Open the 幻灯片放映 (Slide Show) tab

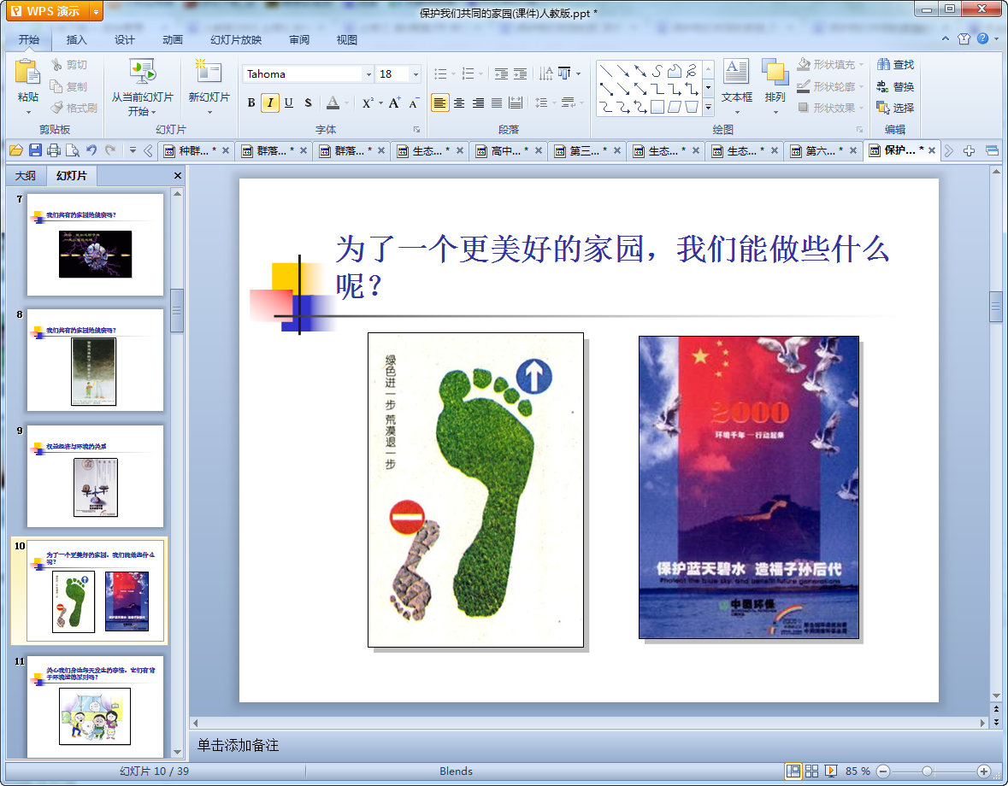[x=236, y=40]
